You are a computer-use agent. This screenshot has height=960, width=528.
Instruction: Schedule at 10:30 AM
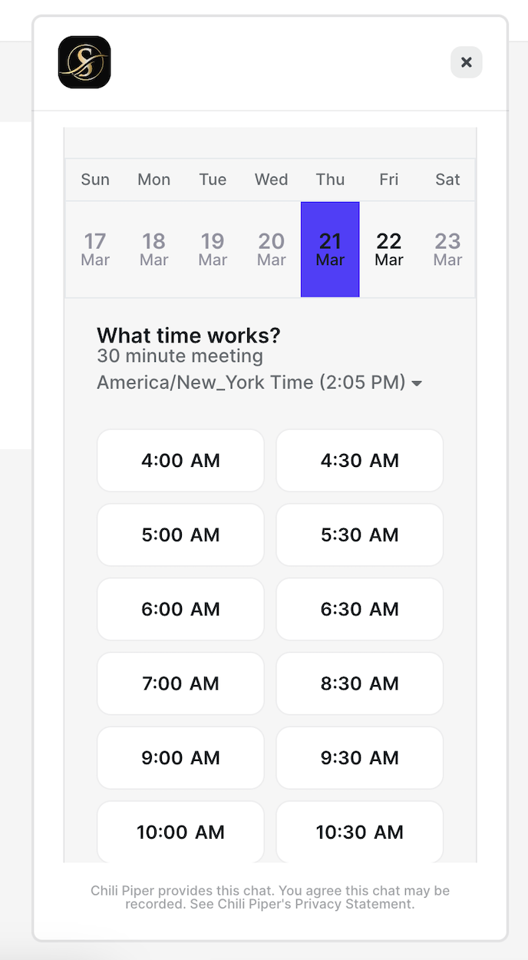click(x=360, y=832)
